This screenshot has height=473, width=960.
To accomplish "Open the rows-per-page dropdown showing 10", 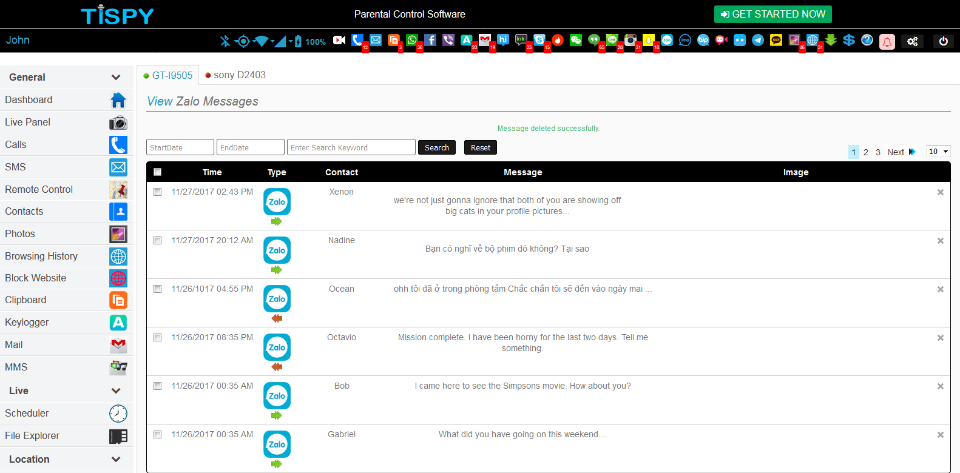I will tap(938, 152).
